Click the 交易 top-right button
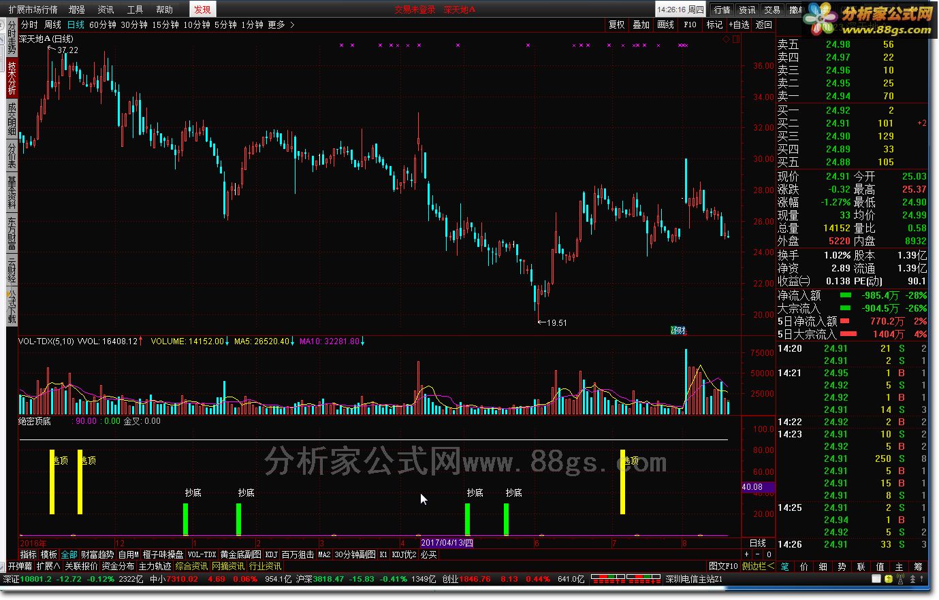939x600 pixels. point(772,10)
